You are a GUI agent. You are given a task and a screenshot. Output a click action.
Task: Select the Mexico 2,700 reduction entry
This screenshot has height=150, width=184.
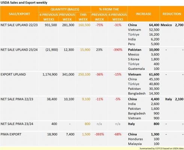pyautogui.click(x=172, y=25)
